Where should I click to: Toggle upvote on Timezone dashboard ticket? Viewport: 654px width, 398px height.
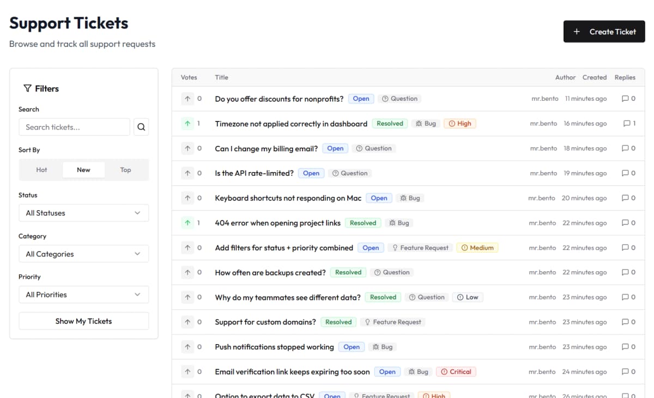tap(187, 124)
